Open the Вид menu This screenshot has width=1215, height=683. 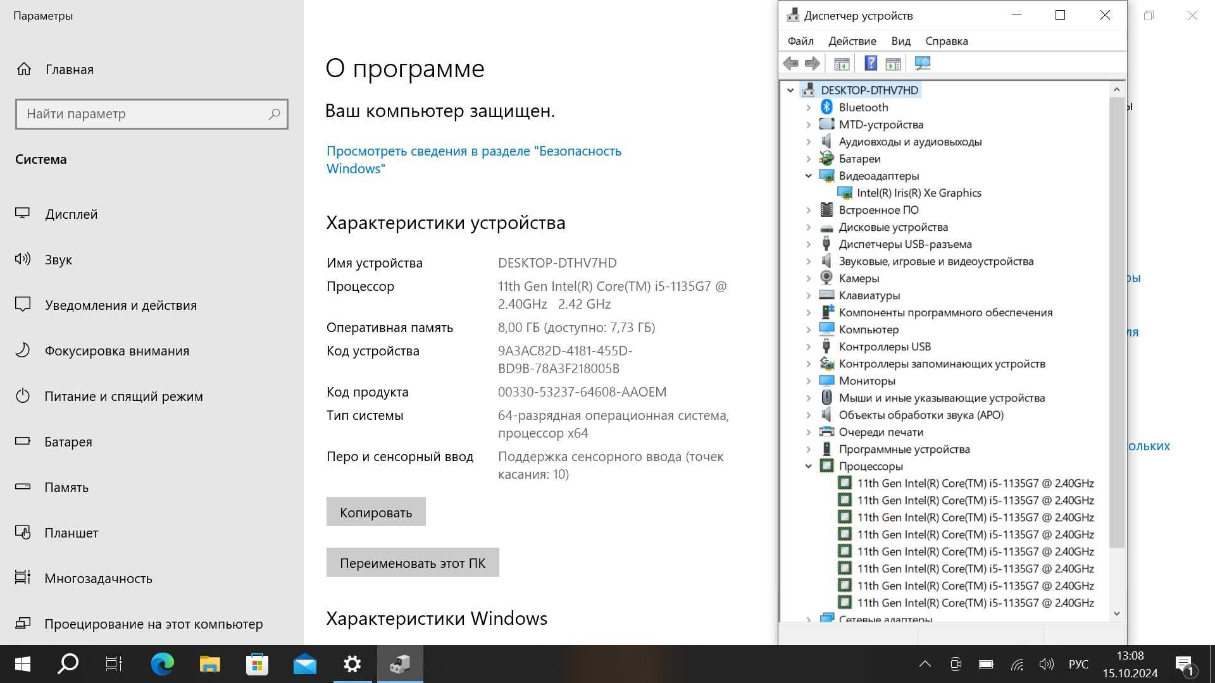click(901, 41)
